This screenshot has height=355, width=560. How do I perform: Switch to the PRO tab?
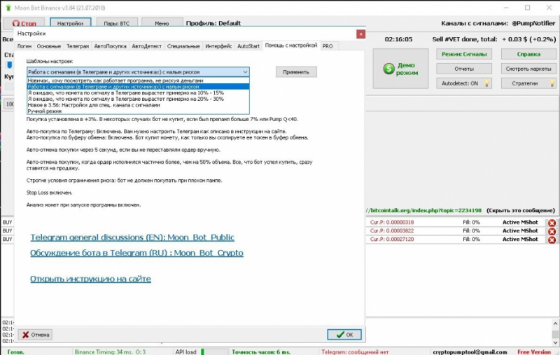[x=327, y=46]
